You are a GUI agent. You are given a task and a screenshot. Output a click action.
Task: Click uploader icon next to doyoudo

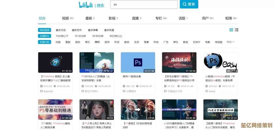pos(41,91)
